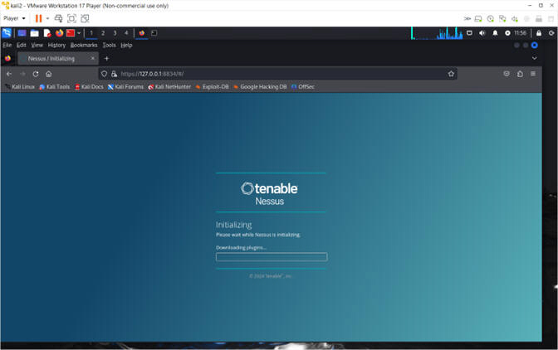Click logout icon in Kali panel
558x350 pixels.
click(x=551, y=33)
